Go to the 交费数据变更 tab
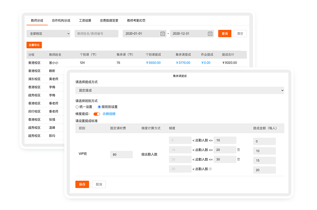 109,20
